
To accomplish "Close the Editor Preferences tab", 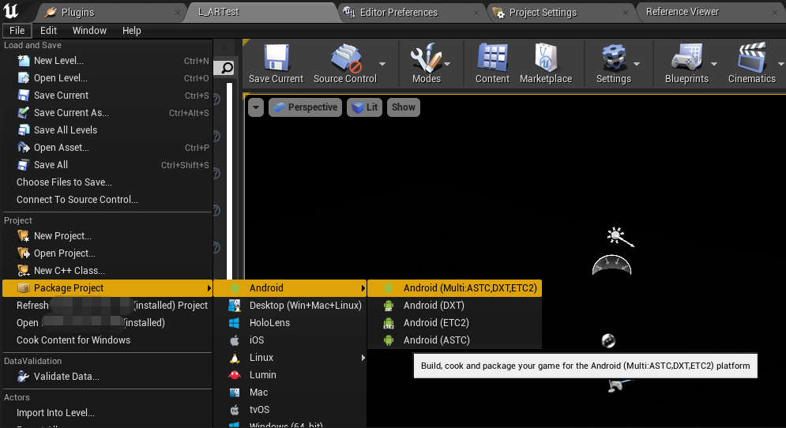I will pos(476,13).
